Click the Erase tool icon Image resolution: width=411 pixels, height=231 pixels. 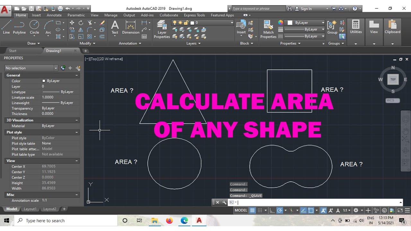tap(102, 23)
